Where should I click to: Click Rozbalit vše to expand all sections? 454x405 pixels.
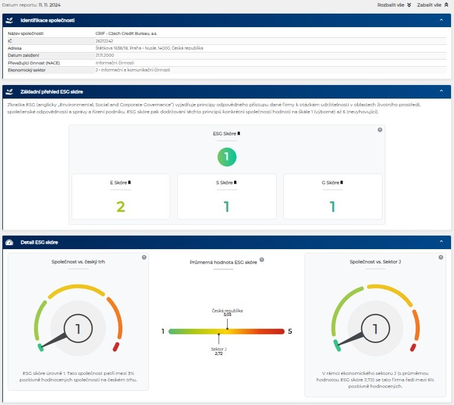click(x=394, y=5)
